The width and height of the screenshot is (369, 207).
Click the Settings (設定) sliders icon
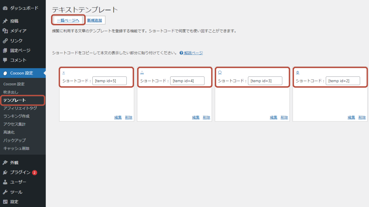click(5, 202)
